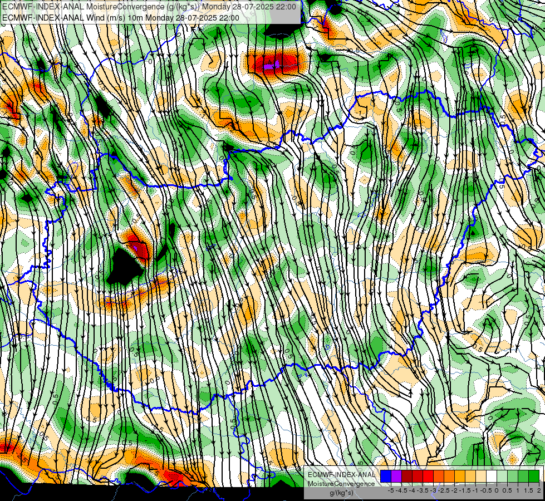The height and width of the screenshot is (501, 545).
Task: Pick the darkest green legend swatch
Action: coord(534,476)
